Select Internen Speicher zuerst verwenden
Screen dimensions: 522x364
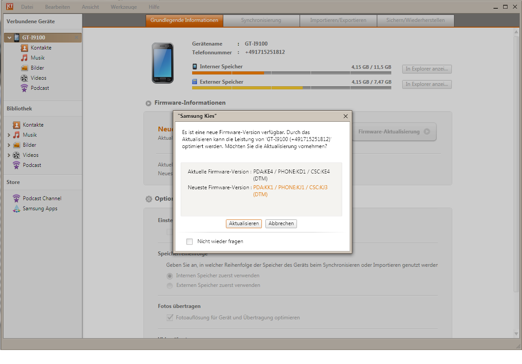[170, 276]
